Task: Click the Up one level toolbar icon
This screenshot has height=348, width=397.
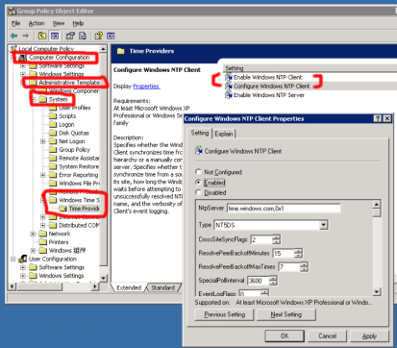Action: (x=42, y=36)
